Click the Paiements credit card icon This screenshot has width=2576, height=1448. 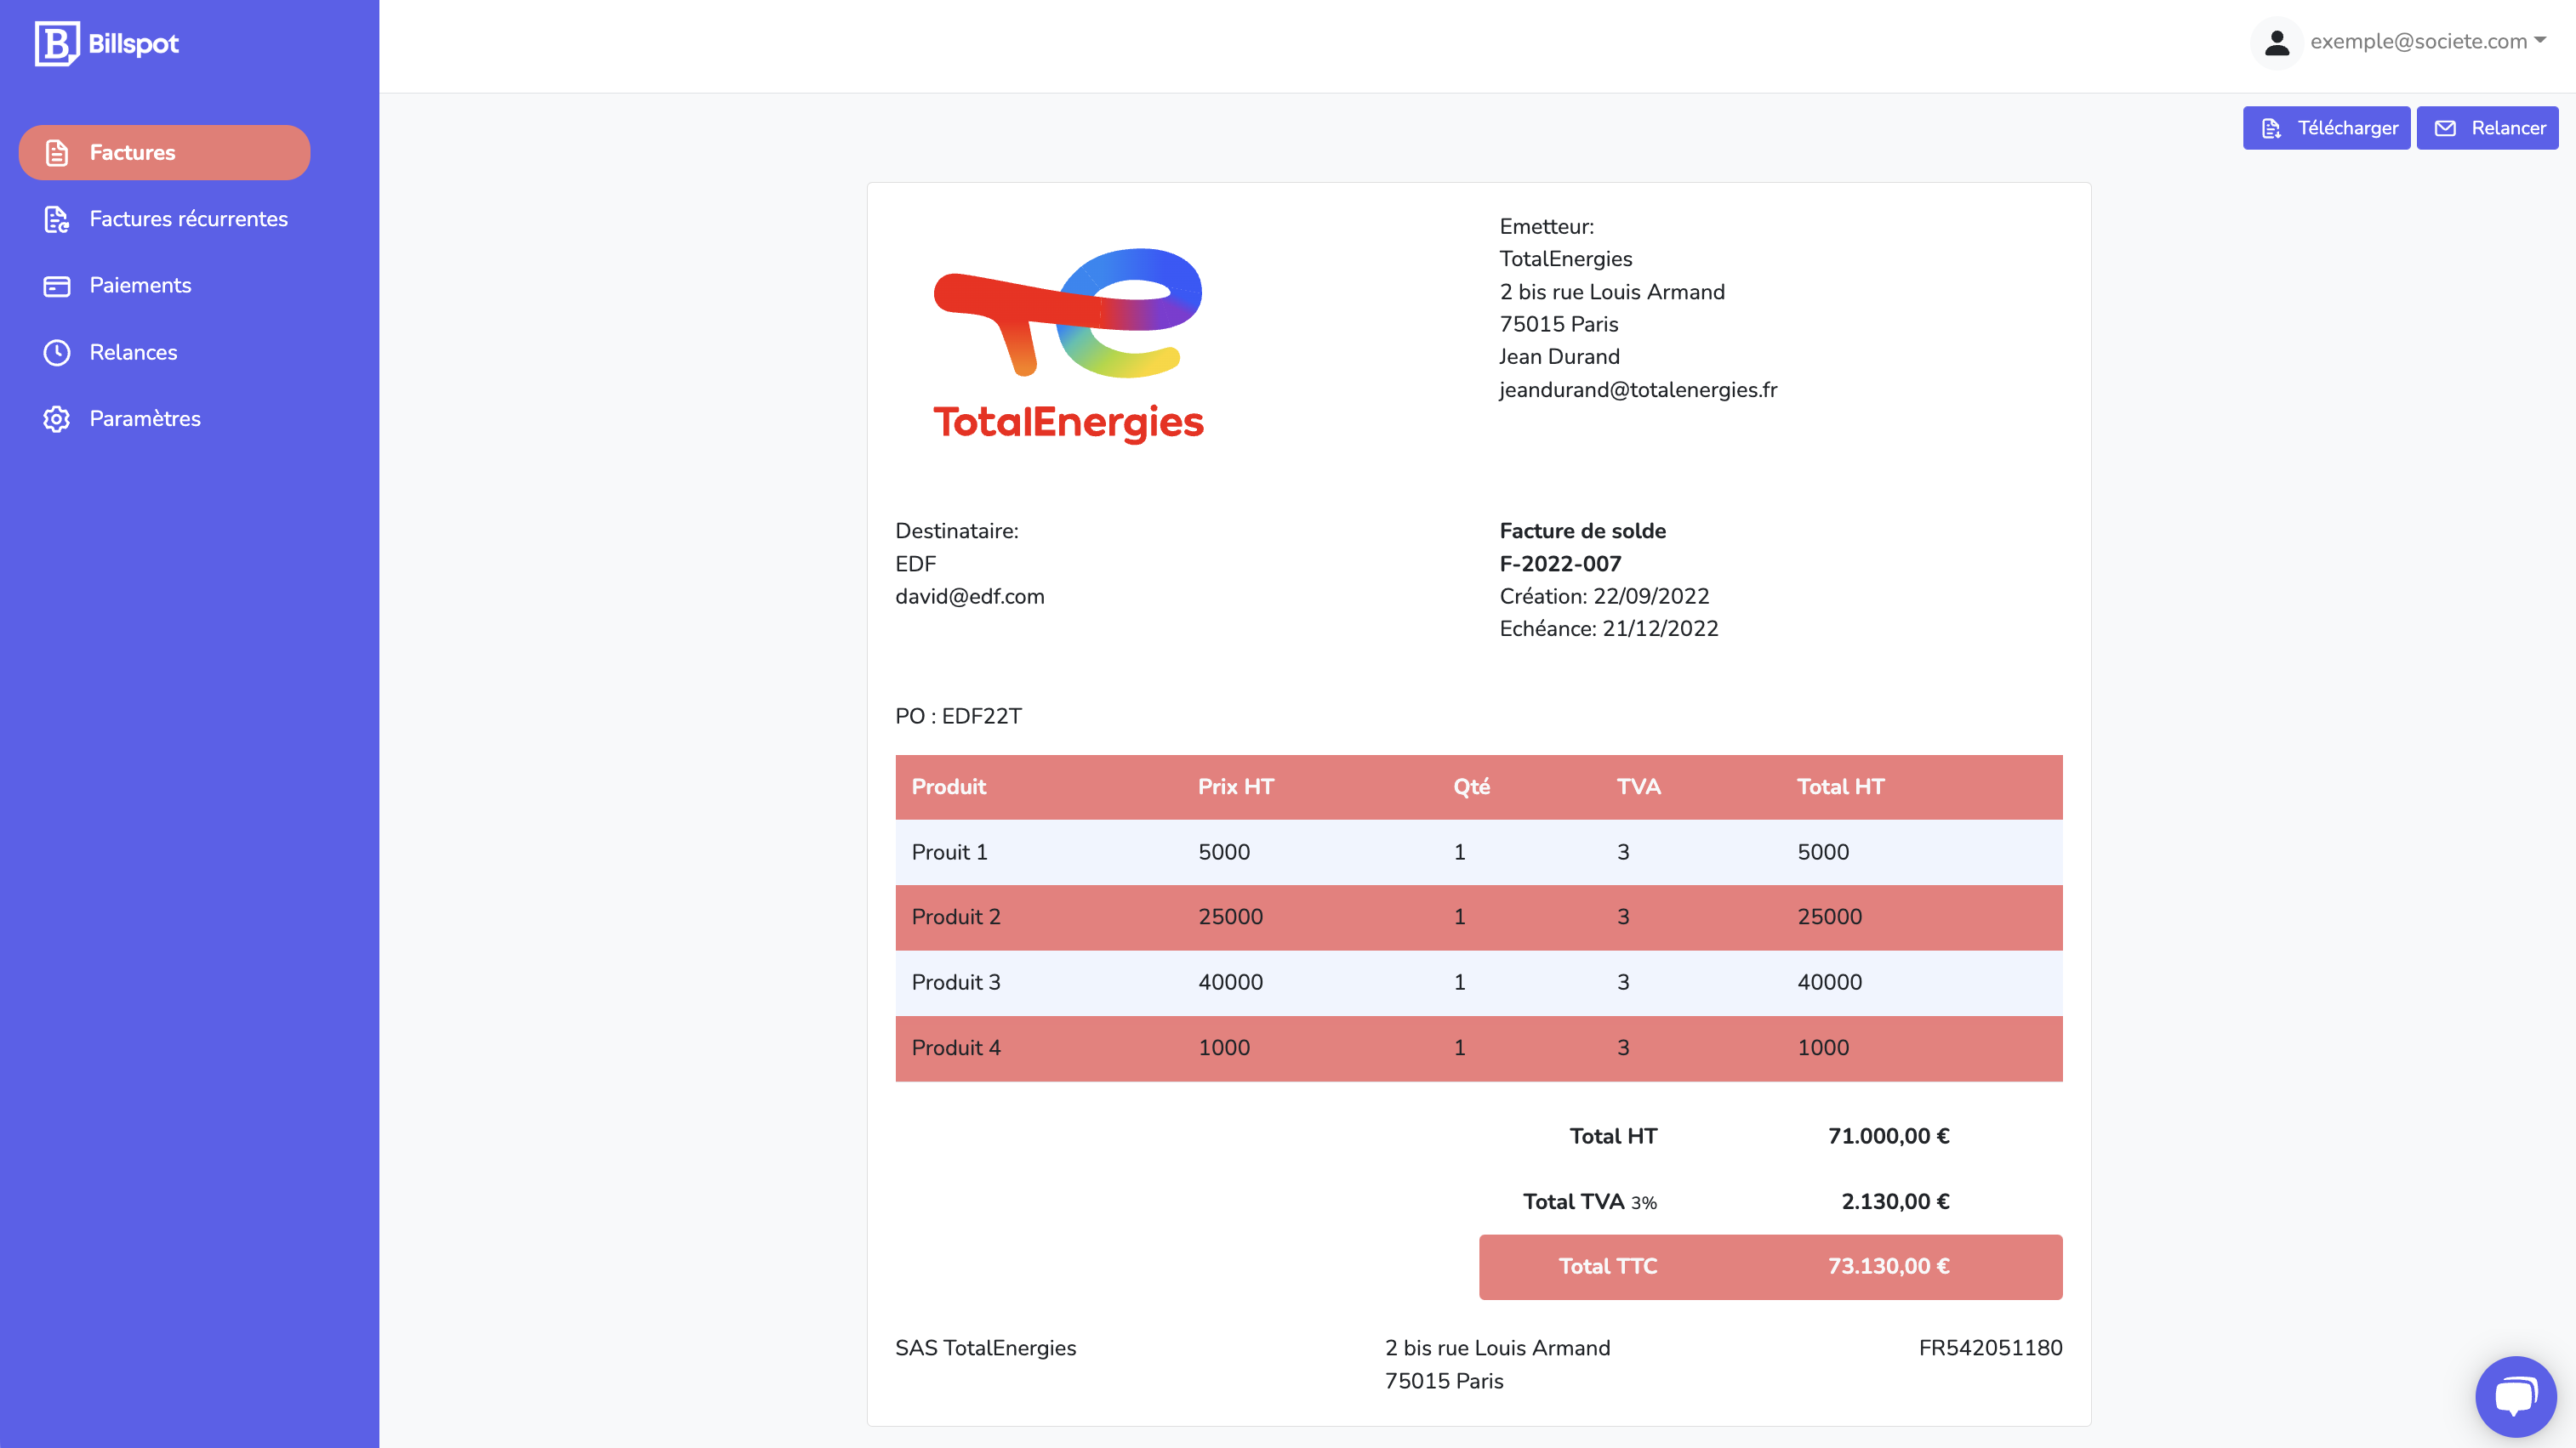[x=57, y=286]
